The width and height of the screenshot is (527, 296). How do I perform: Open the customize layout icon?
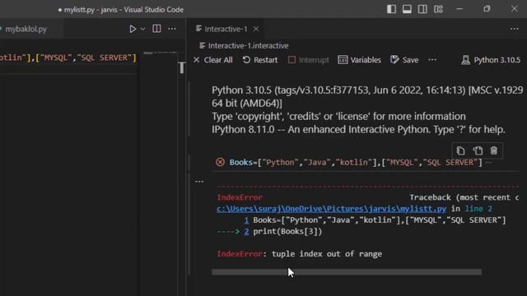click(x=438, y=9)
